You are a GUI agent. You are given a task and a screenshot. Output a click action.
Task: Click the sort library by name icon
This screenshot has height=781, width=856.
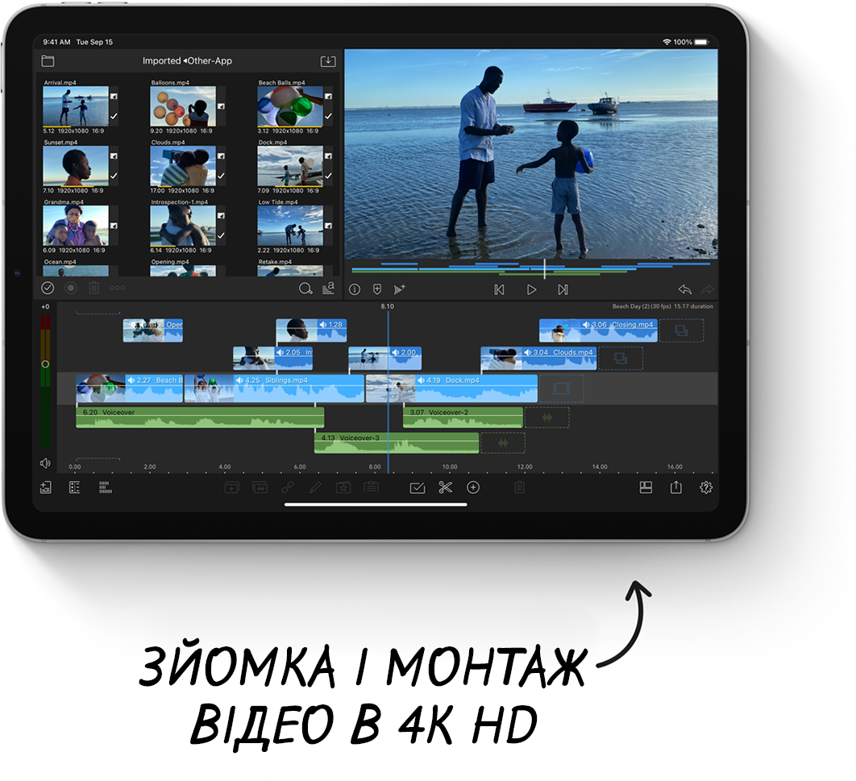pyautogui.click(x=328, y=289)
